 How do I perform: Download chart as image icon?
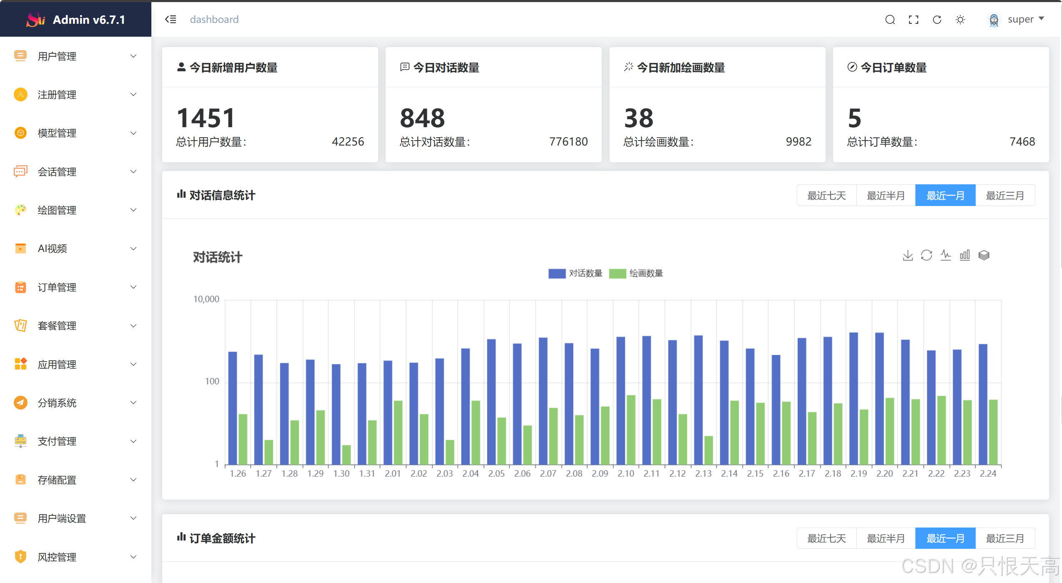907,255
